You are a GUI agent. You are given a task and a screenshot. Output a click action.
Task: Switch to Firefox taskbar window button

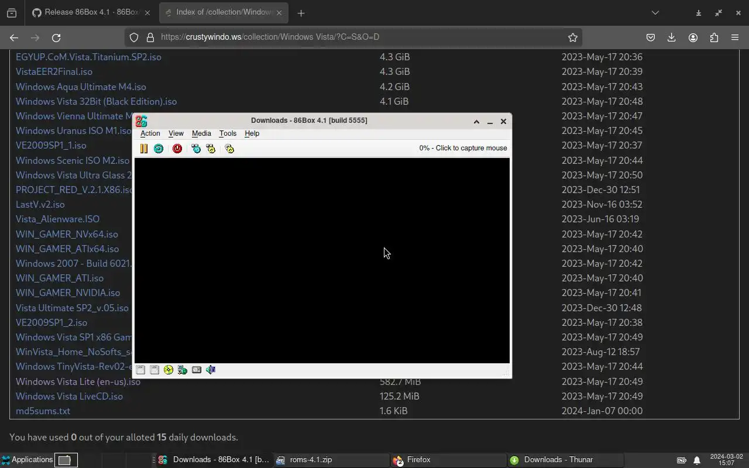click(448, 460)
